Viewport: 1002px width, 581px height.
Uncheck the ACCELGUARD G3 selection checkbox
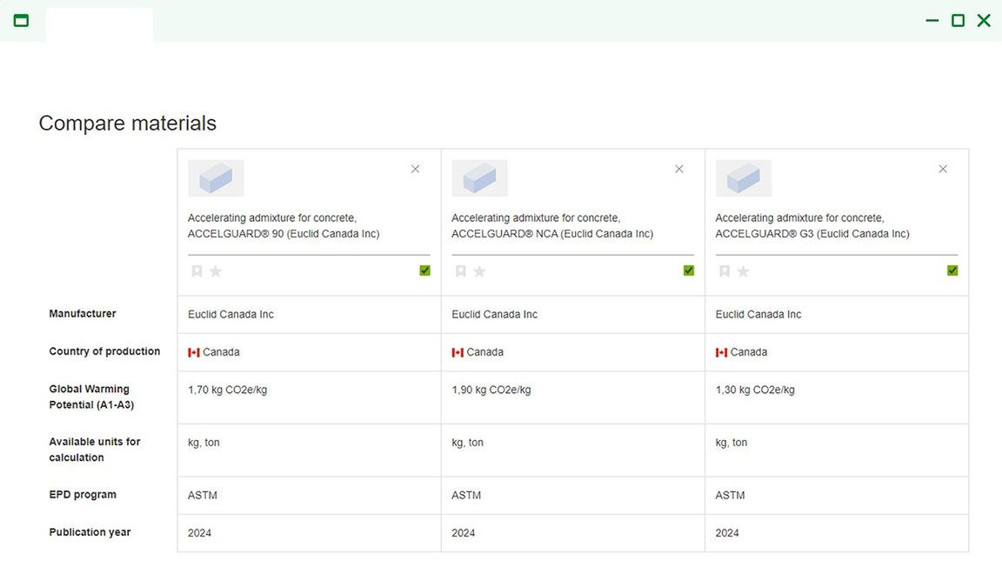[x=952, y=270]
